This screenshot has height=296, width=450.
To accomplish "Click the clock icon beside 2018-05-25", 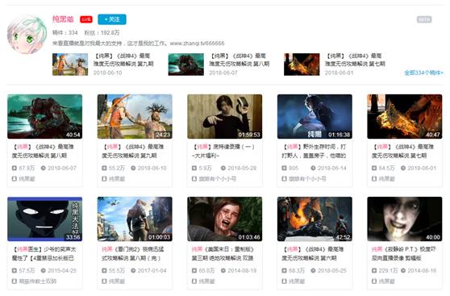I will 313,270.
